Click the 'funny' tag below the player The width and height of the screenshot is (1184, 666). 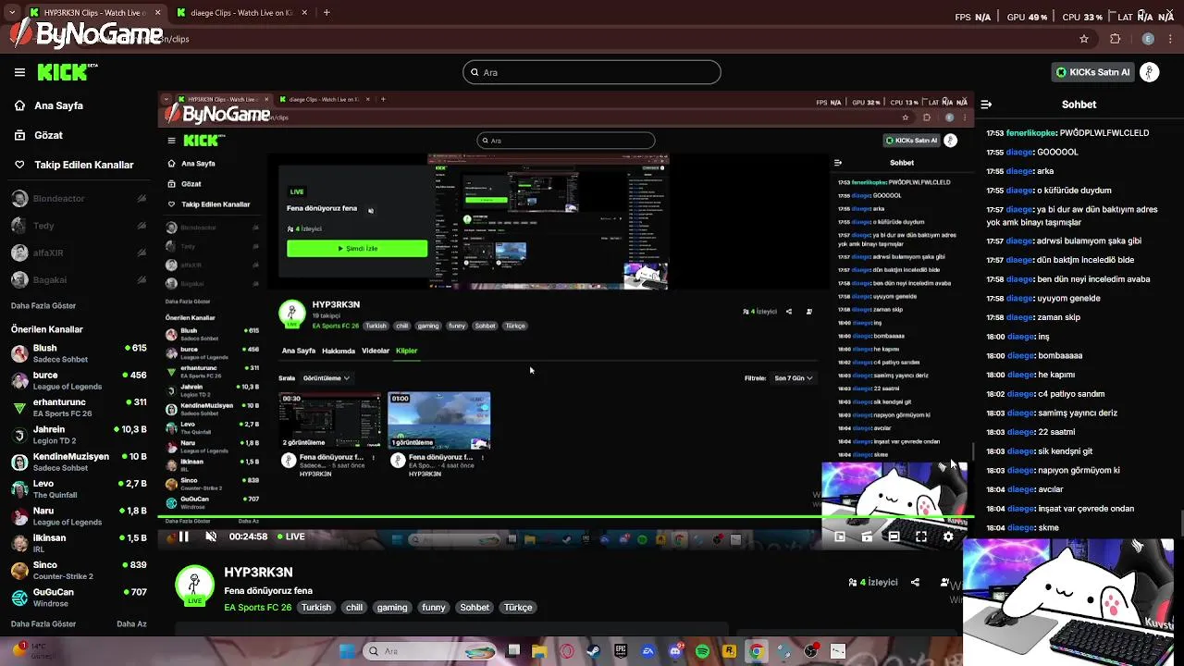coord(434,608)
